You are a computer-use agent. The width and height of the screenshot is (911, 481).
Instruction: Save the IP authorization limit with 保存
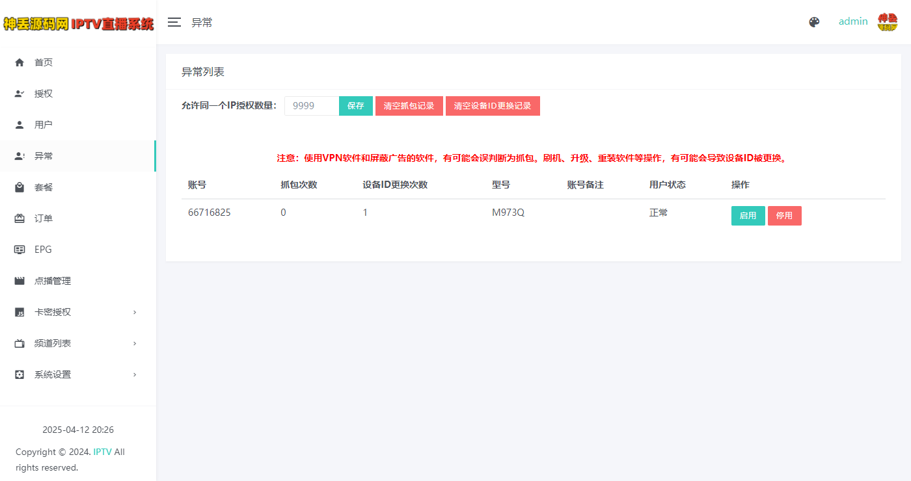tap(355, 105)
